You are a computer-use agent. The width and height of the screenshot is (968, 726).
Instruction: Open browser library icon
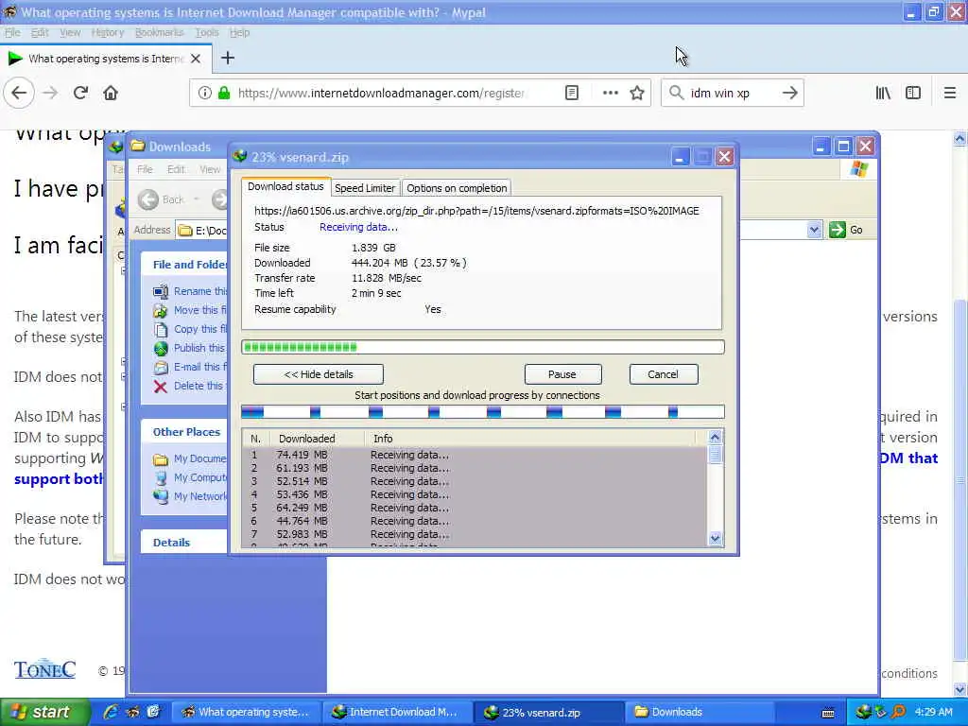(883, 94)
